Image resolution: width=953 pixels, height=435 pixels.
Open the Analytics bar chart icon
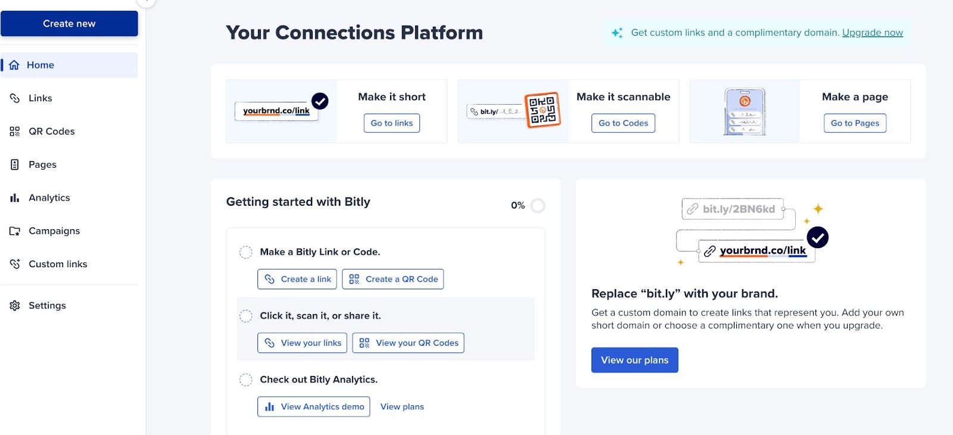click(x=15, y=198)
